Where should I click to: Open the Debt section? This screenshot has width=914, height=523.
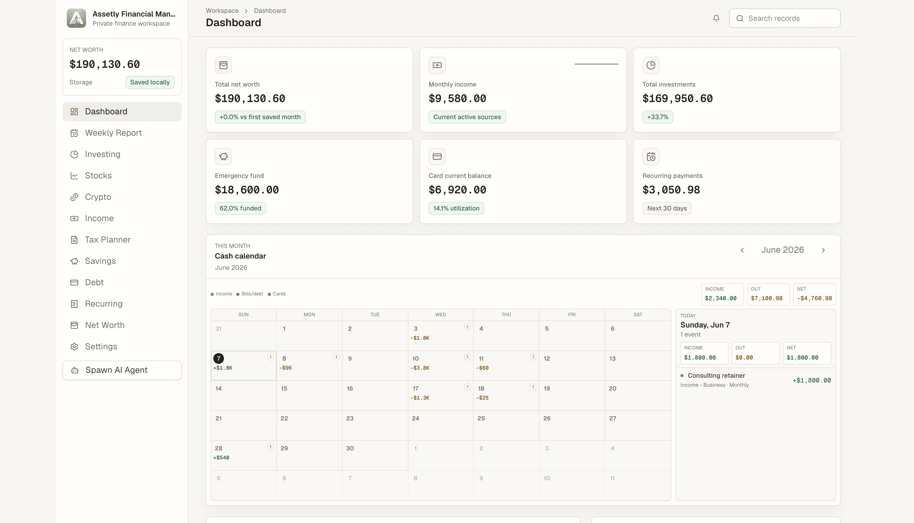[122, 283]
